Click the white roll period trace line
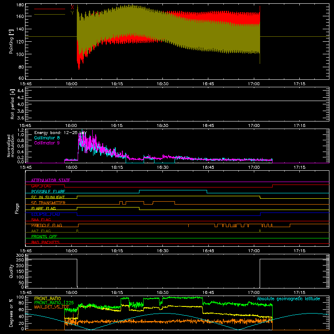This screenshot has width=334, height=334. tap(177, 101)
